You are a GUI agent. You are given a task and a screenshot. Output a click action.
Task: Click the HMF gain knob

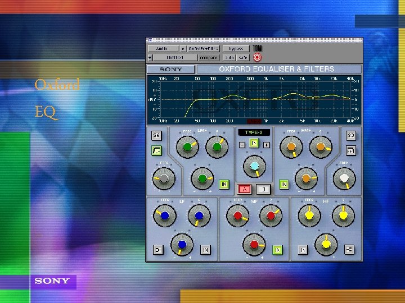point(306,178)
